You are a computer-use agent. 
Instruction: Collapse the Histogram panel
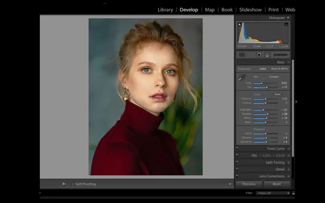[288, 18]
